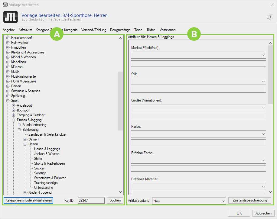Click Kategorieattribute aktualisieren button
The height and width of the screenshot is (219, 277).
click(29, 200)
